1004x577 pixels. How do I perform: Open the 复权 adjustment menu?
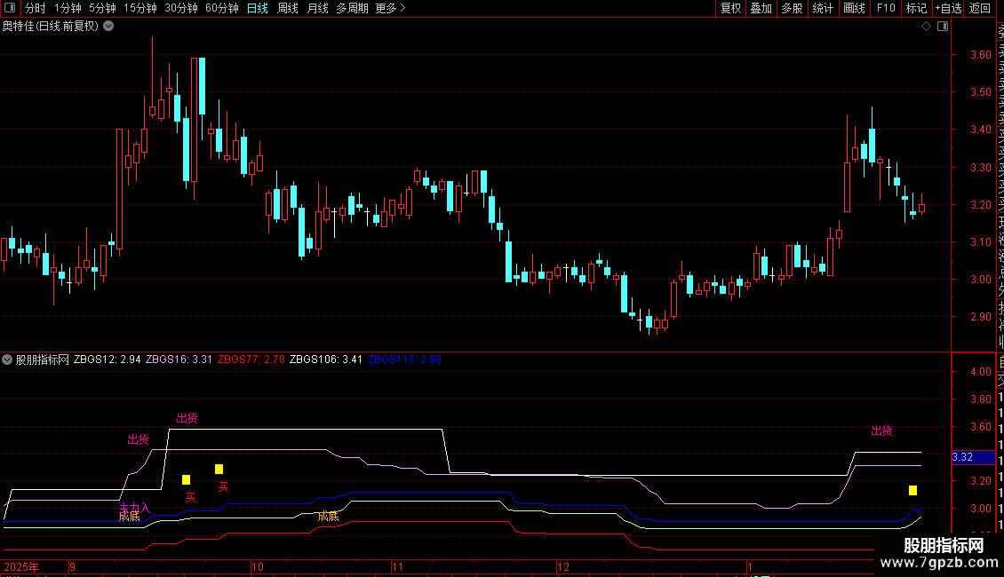[x=730, y=8]
